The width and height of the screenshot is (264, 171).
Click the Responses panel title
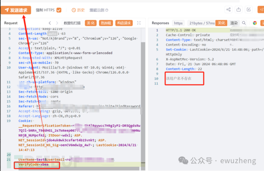[160, 23]
